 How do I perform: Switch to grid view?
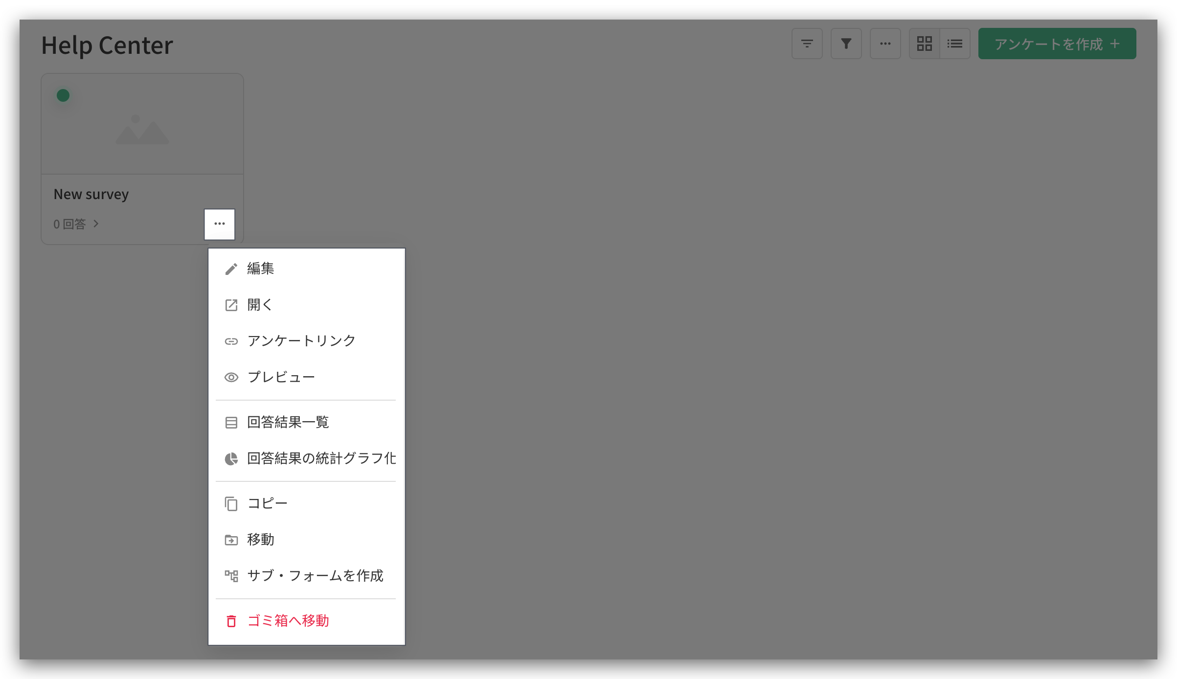click(x=924, y=44)
